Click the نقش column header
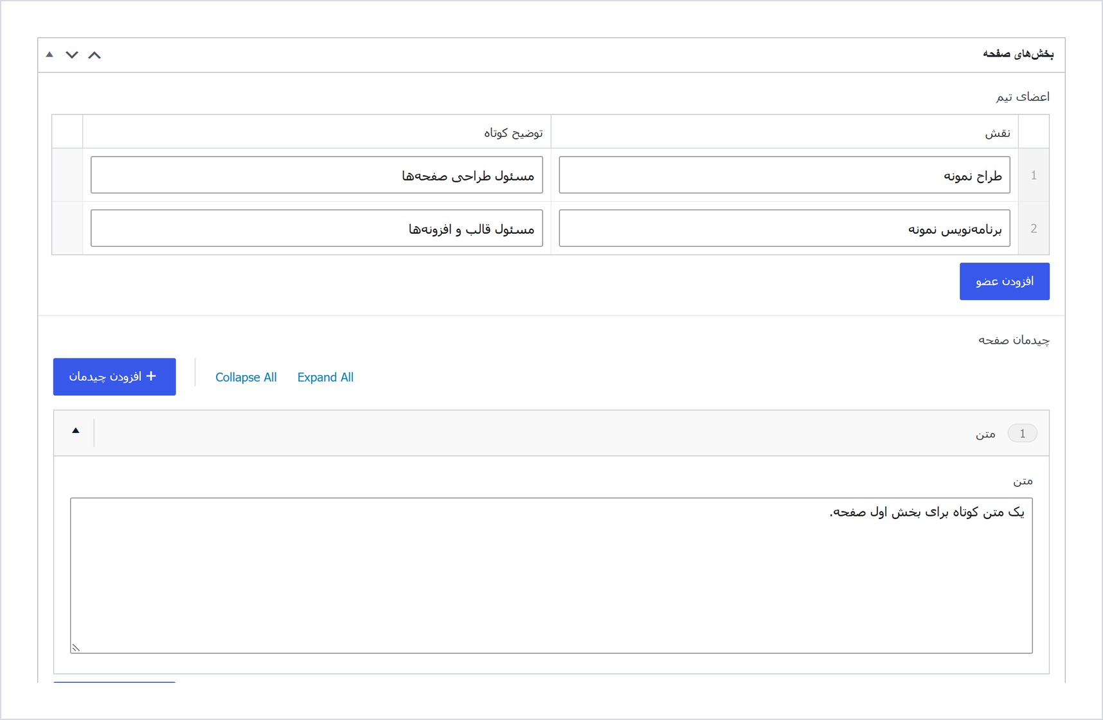This screenshot has height=720, width=1103. 998,133
